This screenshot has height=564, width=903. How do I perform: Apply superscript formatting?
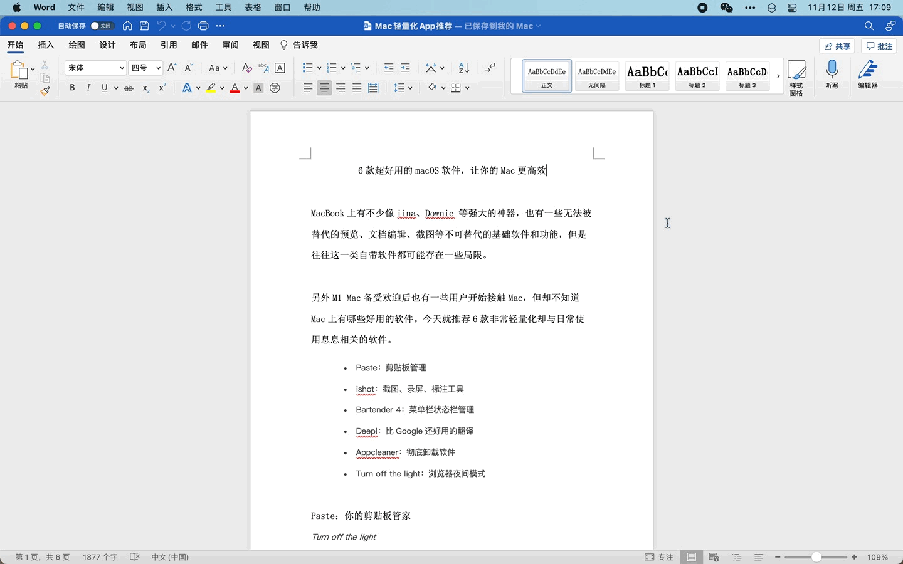(x=162, y=88)
